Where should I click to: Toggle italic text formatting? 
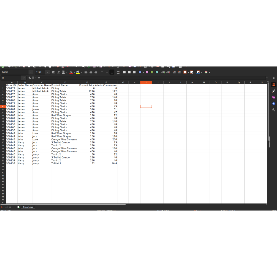click(x=59, y=72)
